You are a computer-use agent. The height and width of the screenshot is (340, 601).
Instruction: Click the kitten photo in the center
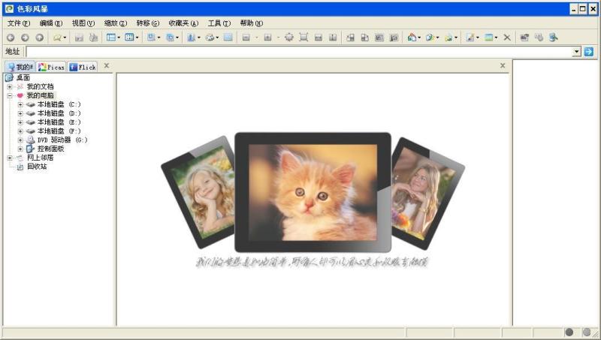pos(313,192)
